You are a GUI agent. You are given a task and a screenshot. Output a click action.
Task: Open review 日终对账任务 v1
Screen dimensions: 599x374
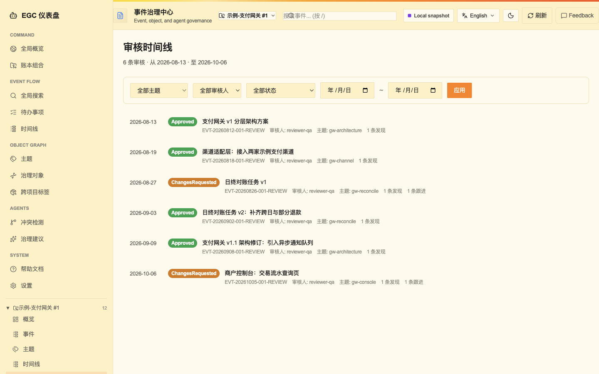click(245, 182)
